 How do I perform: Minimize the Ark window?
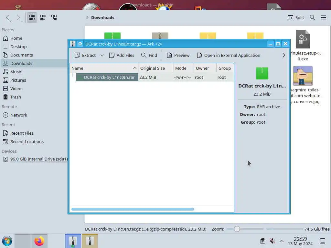[x=270, y=44]
